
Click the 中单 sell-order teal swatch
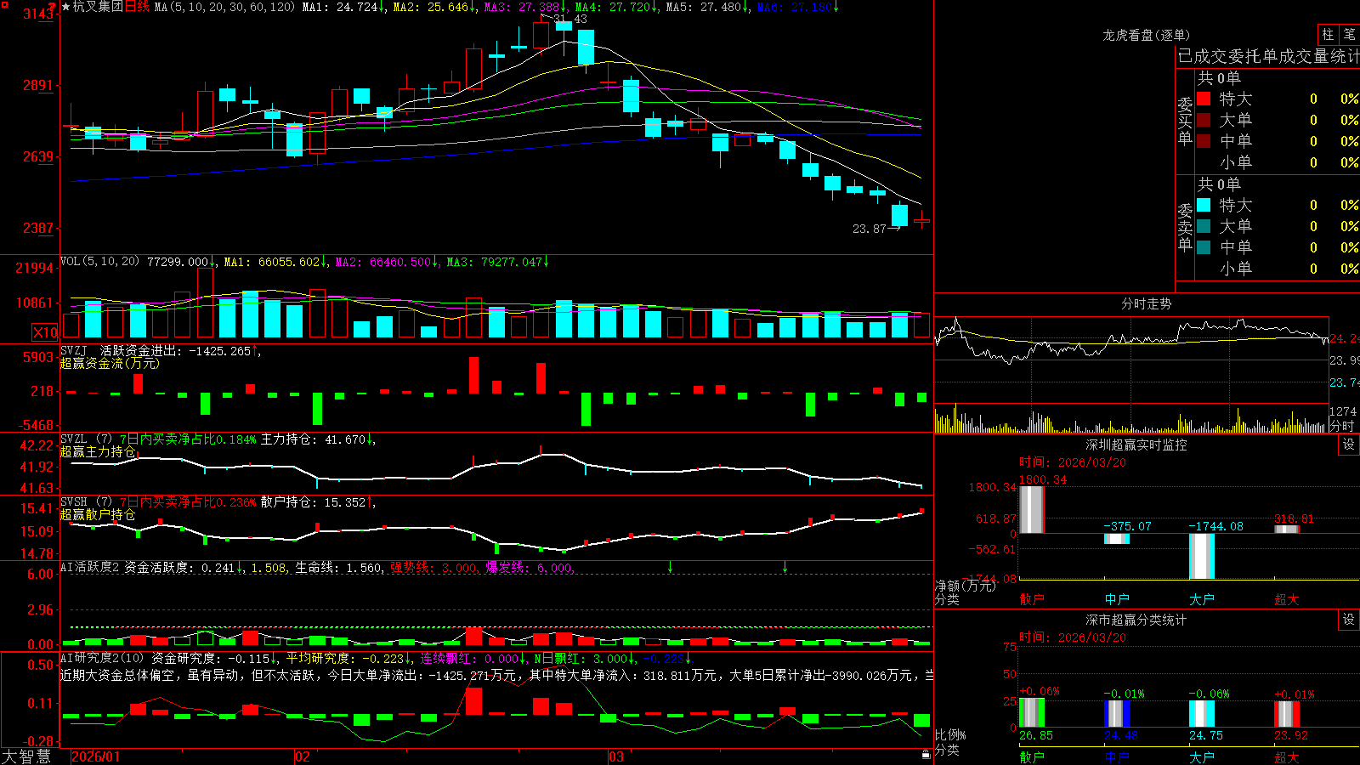click(1204, 246)
